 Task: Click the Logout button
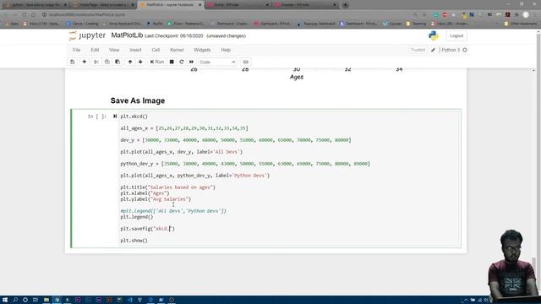click(x=456, y=35)
